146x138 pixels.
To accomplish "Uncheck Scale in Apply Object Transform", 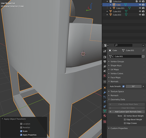I will pos(21,131).
